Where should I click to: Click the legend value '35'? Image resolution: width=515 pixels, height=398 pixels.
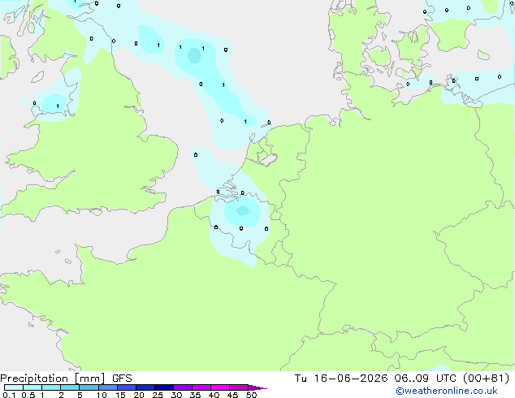coord(195,395)
